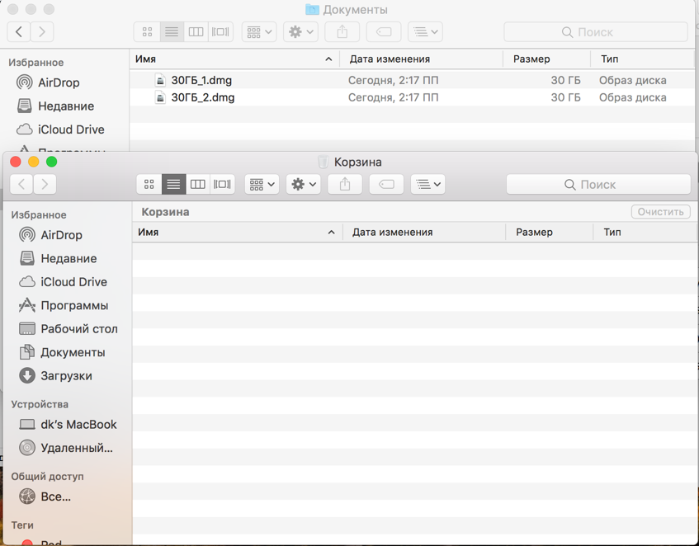Click AirDrop icon in Trash sidebar
699x546 pixels.
26,235
